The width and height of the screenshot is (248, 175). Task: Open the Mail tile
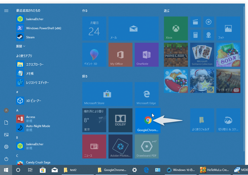click(134, 28)
